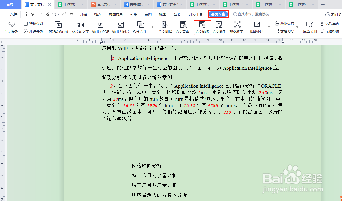
Task: Click the Export to PDF quick icon
Action: click(33, 14)
